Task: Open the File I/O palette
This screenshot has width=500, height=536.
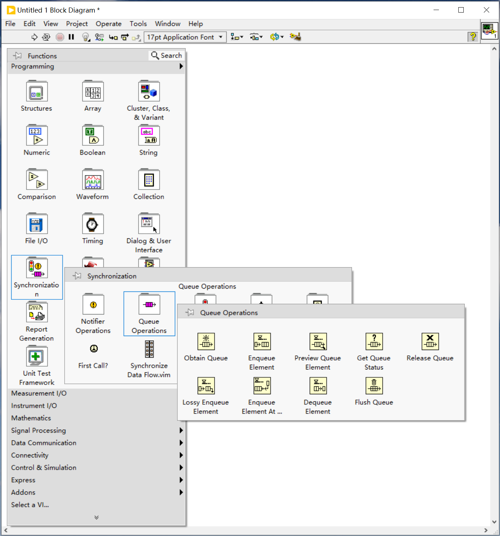Action: pyautogui.click(x=37, y=228)
